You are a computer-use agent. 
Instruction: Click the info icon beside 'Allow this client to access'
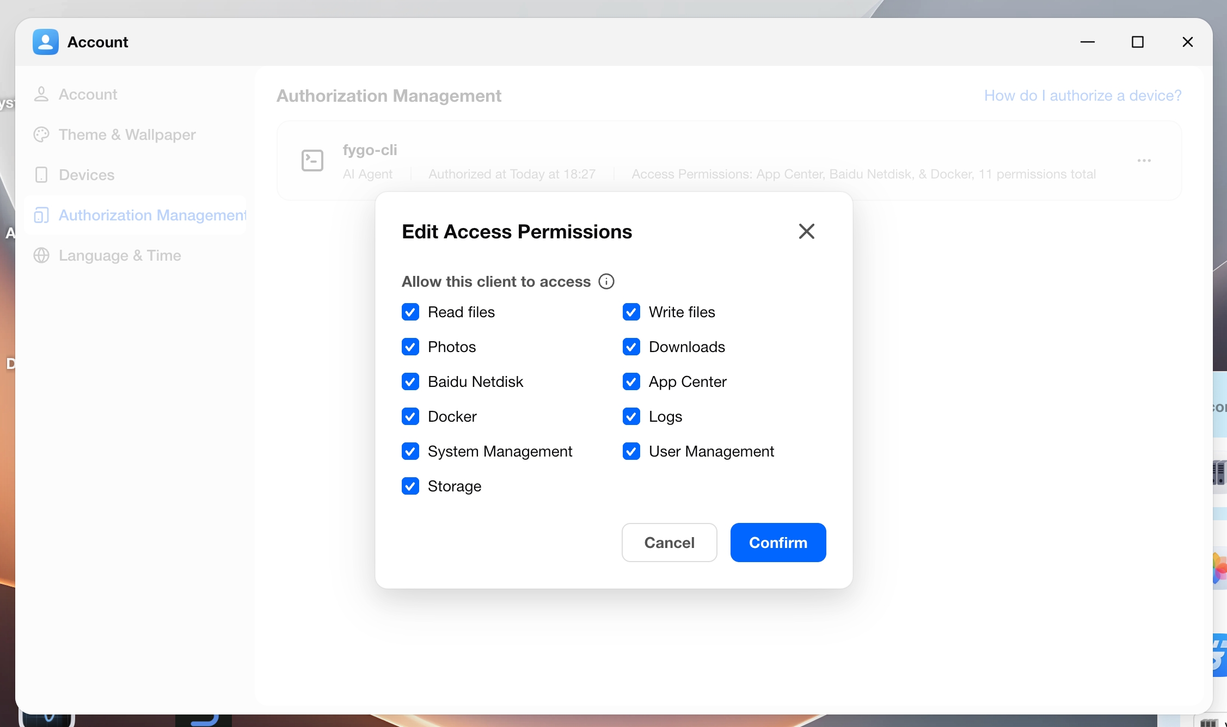tap(606, 281)
